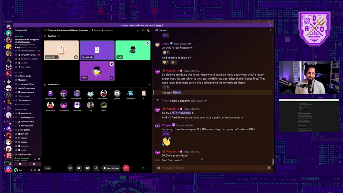This screenshot has height=193, width=343.
Task: Click the raise hand requests icon
Action: click(148, 30)
